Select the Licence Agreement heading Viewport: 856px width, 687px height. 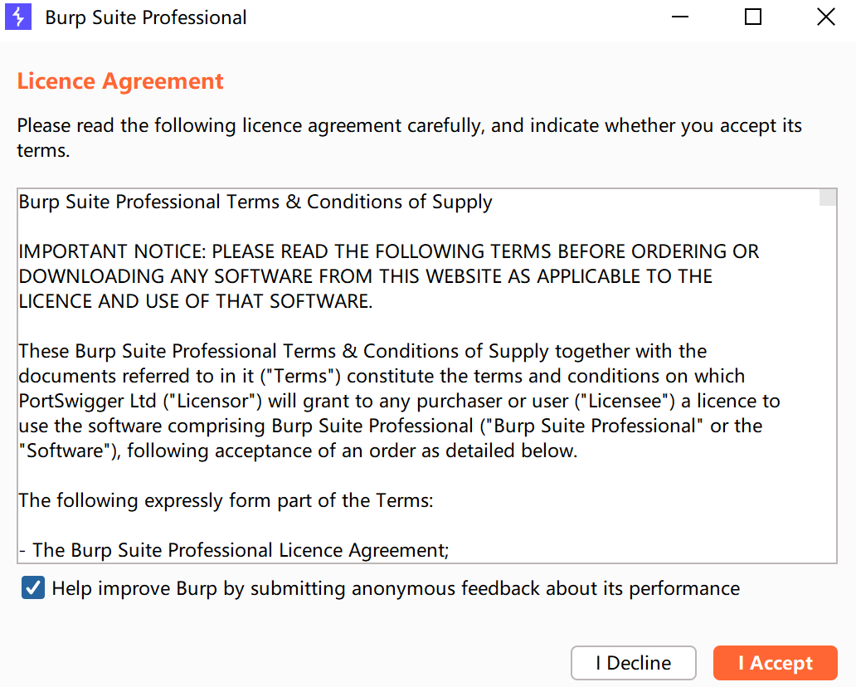coord(119,80)
